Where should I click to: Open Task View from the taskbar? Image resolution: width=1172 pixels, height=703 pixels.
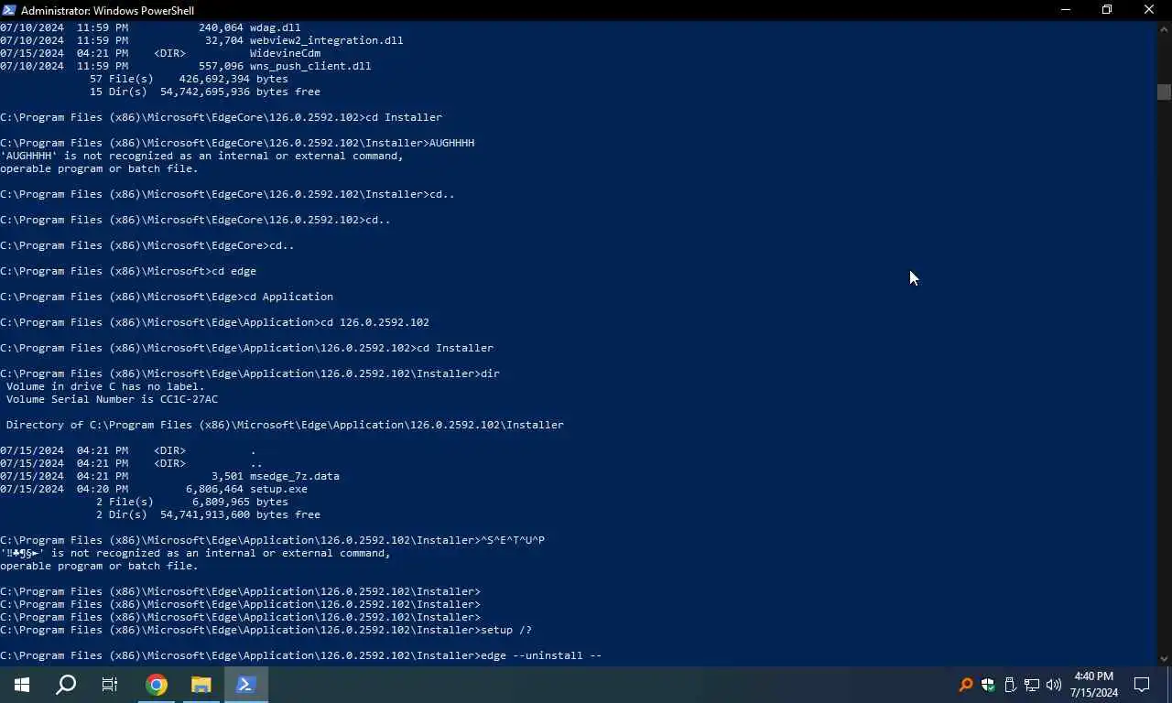click(110, 685)
